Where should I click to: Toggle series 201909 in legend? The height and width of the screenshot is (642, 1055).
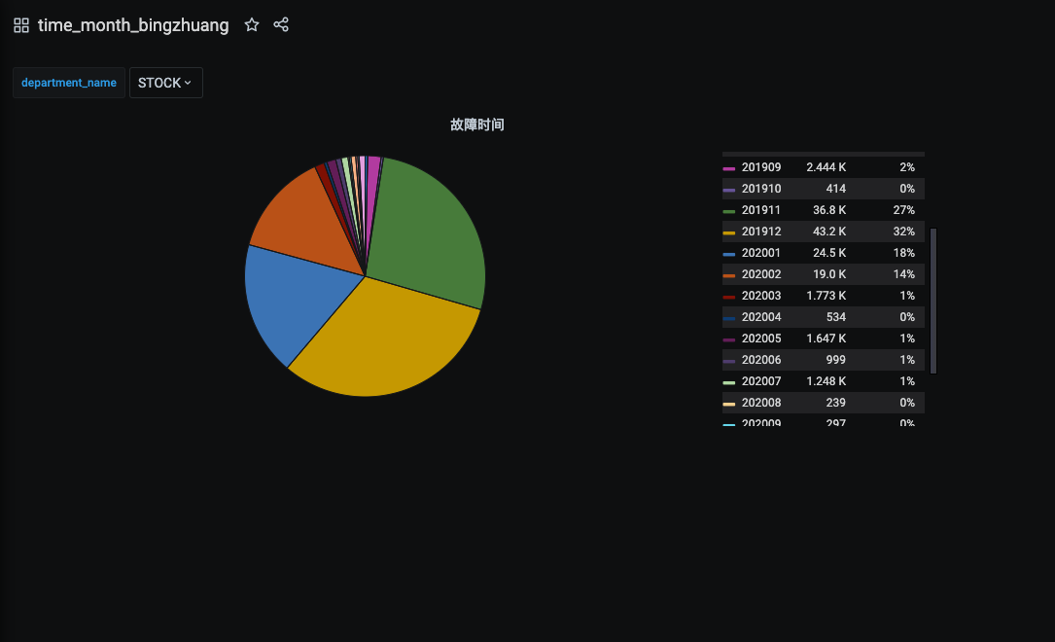point(761,167)
